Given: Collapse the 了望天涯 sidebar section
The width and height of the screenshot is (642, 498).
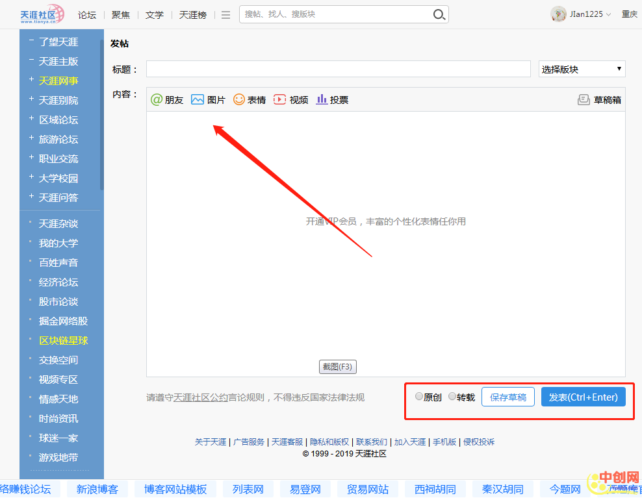Looking at the screenshot, I should (x=31, y=42).
